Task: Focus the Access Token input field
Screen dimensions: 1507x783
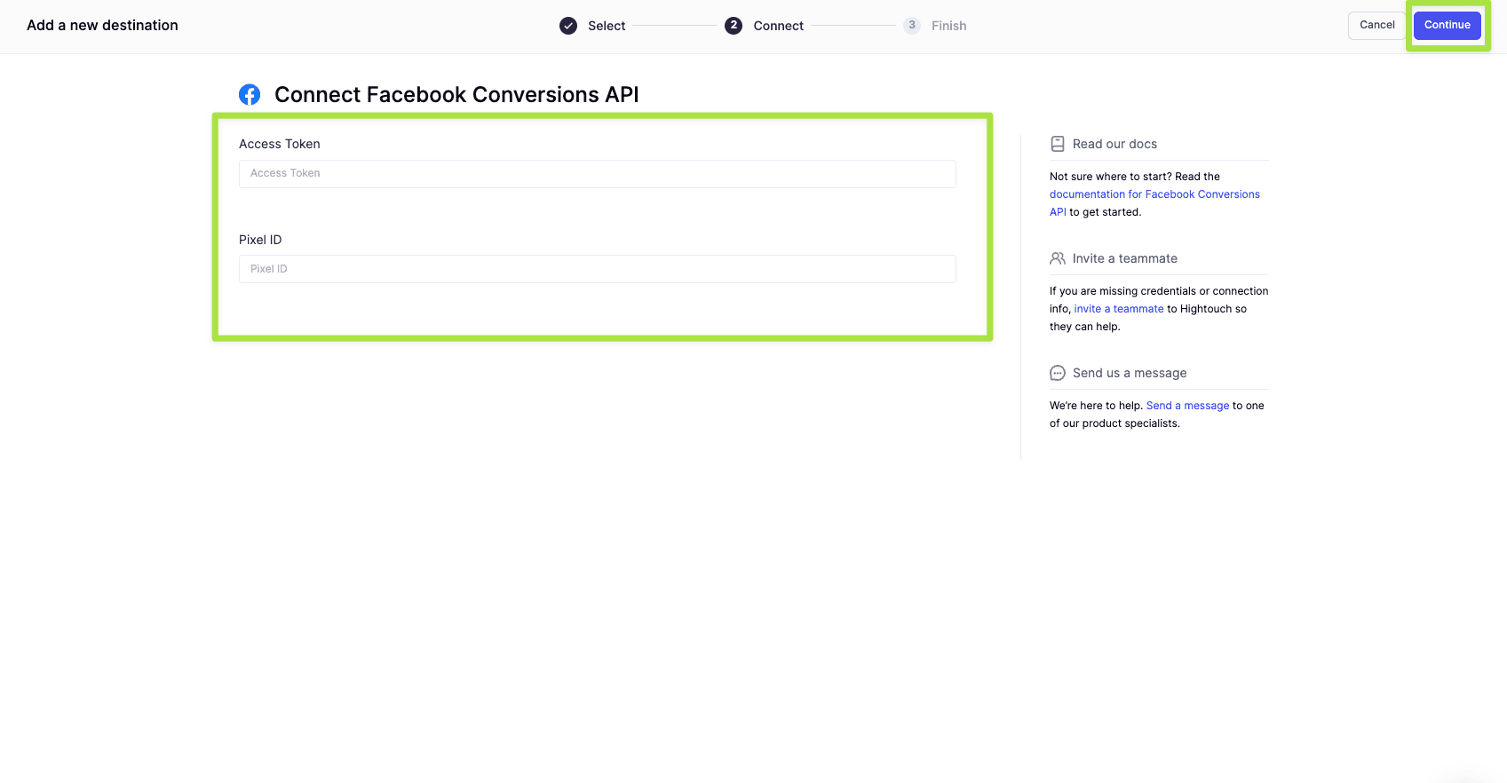Action: [597, 174]
